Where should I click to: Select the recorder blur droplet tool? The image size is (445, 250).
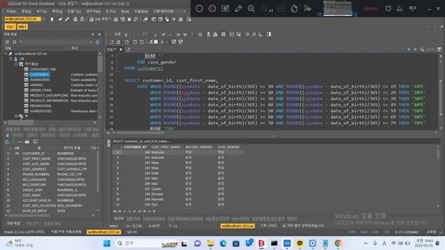[x=294, y=8]
